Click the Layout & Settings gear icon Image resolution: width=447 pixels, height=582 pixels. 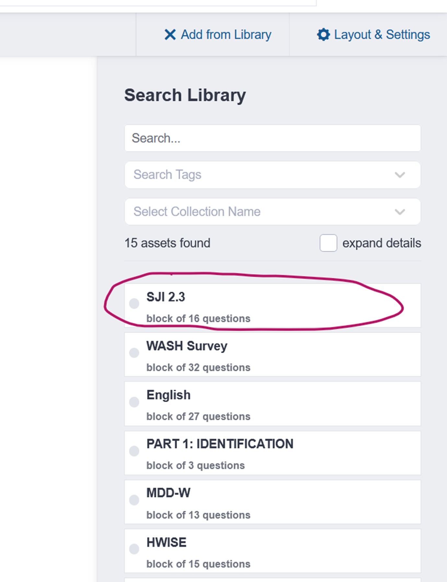(x=323, y=34)
